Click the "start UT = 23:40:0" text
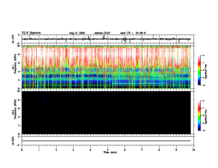This screenshot has height=168, width=218. (x=133, y=33)
